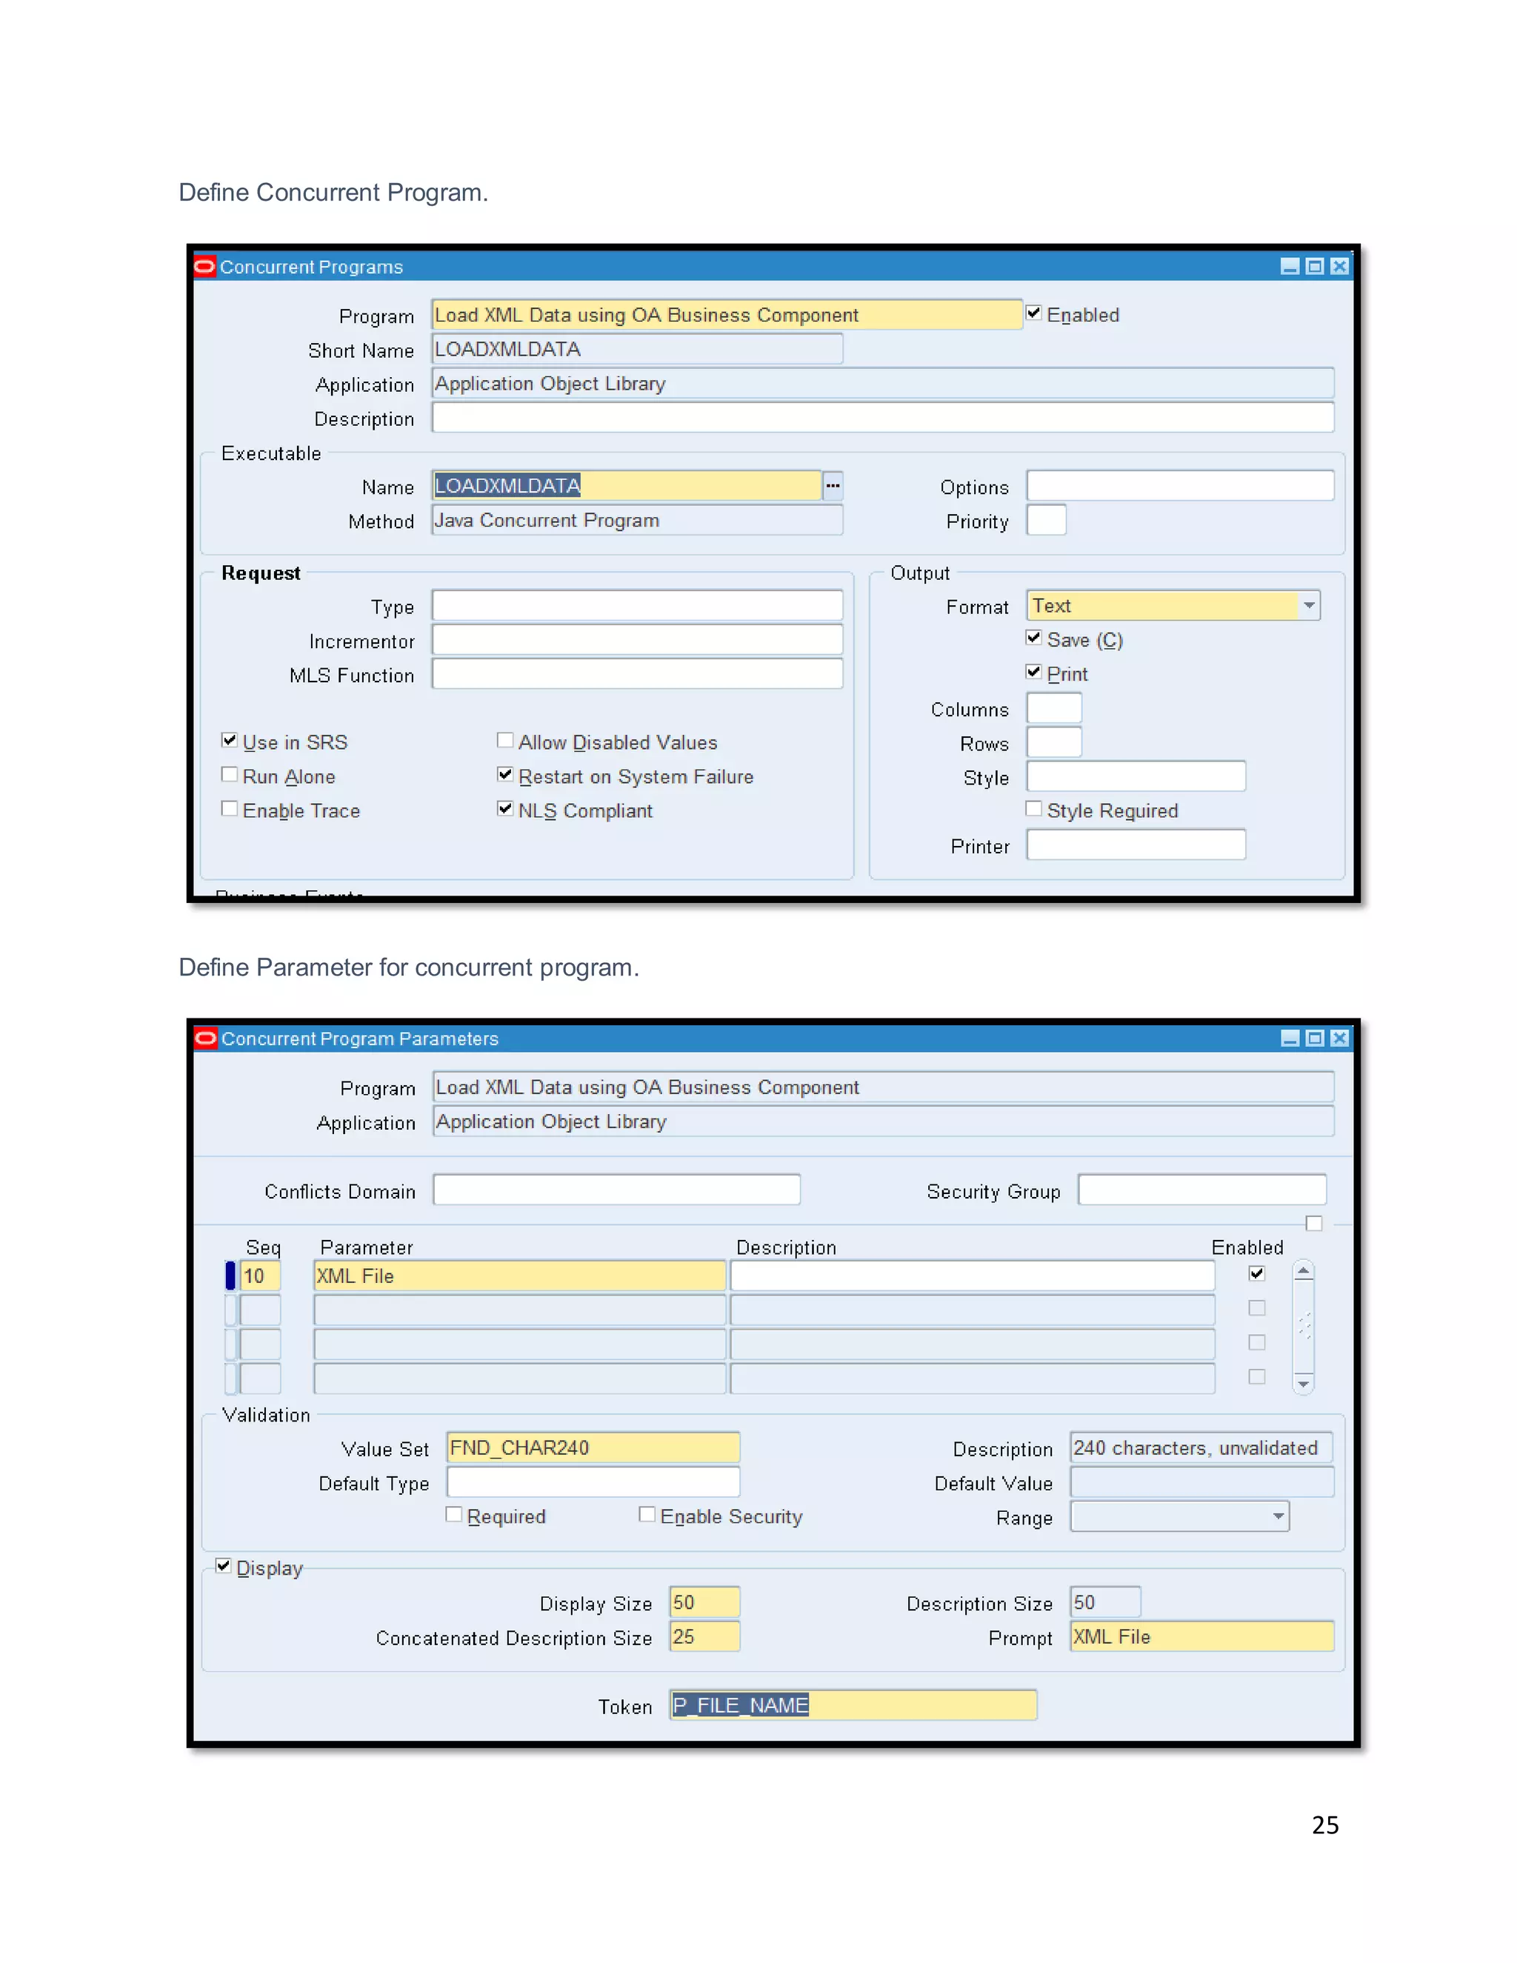This screenshot has width=1517, height=1963.
Task: Click the Incrementor field
Action: (x=637, y=640)
